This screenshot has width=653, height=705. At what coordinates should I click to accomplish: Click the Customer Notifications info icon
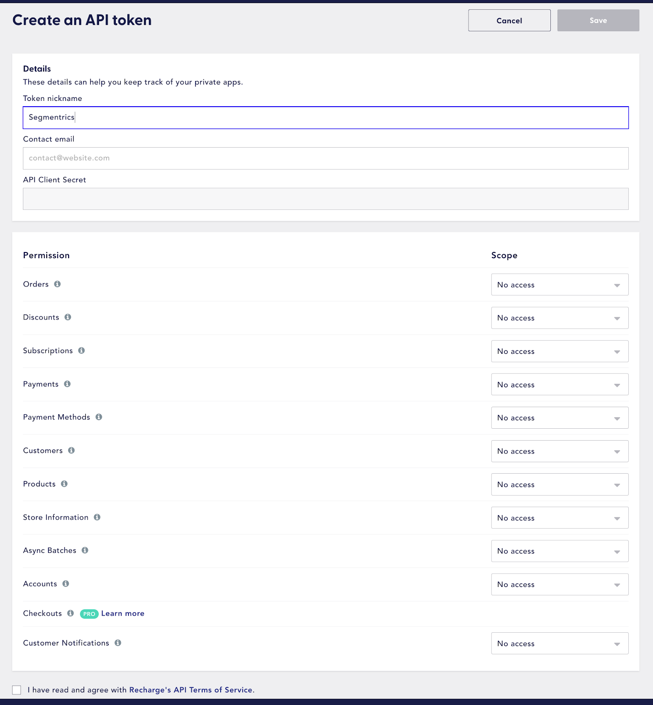coord(118,643)
